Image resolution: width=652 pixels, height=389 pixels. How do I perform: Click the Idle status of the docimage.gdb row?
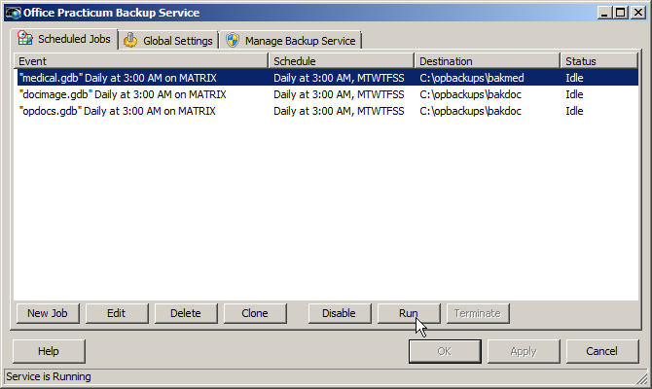(574, 94)
